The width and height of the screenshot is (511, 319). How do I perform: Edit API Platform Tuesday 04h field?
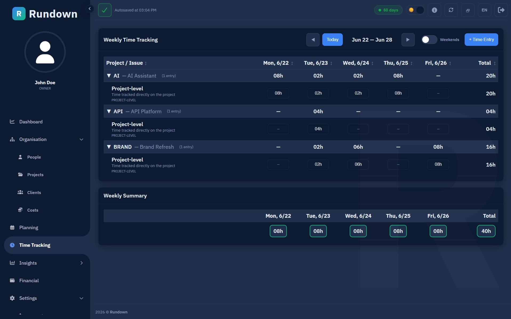[318, 129]
